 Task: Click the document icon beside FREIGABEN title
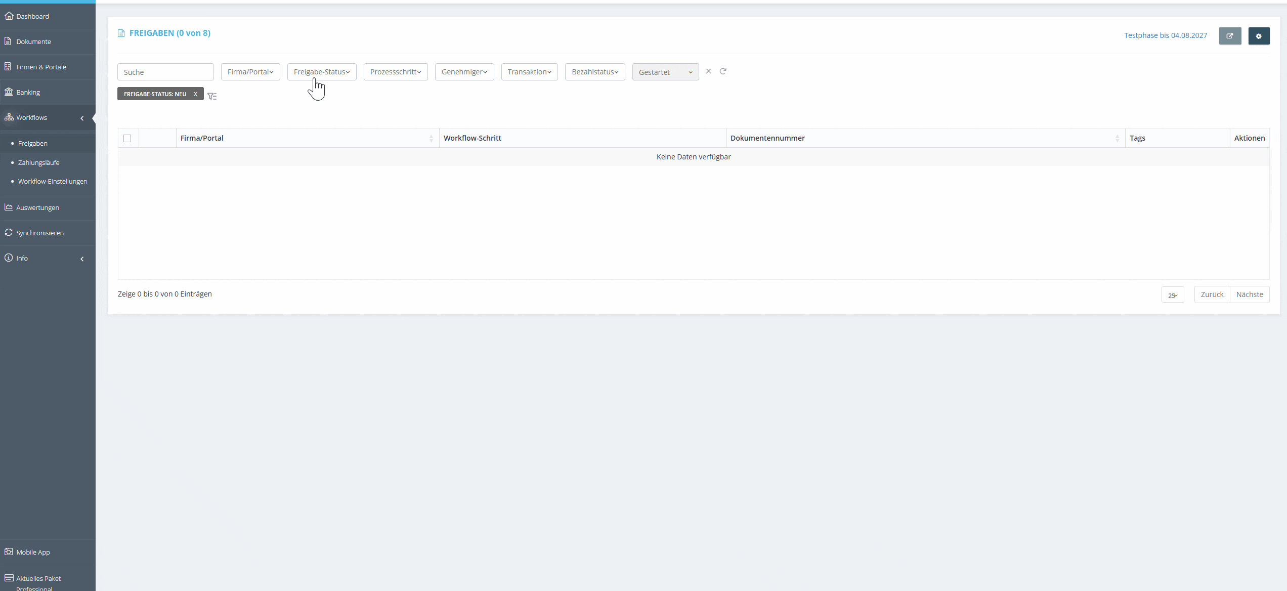coord(121,33)
